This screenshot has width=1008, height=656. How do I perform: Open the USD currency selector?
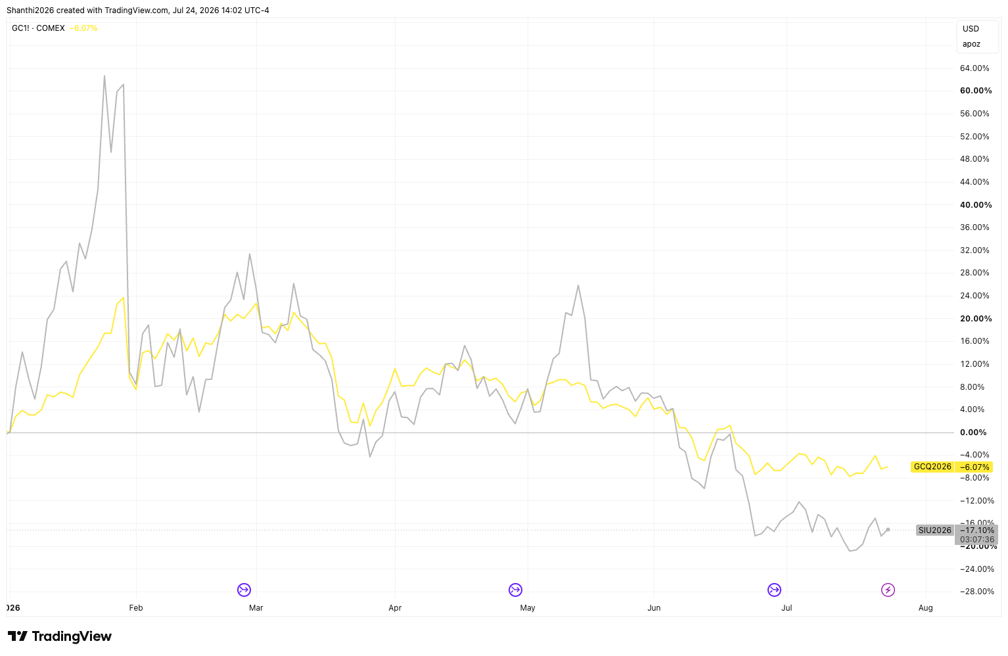(x=971, y=29)
